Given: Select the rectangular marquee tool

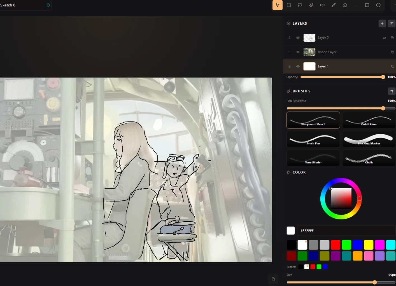Looking at the screenshot, I should click(289, 5).
